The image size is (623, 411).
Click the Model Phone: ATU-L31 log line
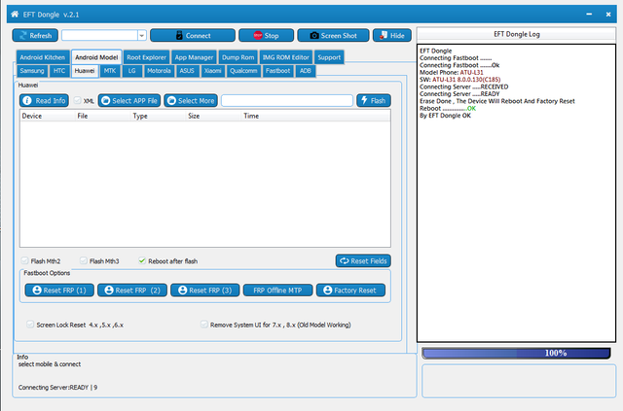[452, 72]
